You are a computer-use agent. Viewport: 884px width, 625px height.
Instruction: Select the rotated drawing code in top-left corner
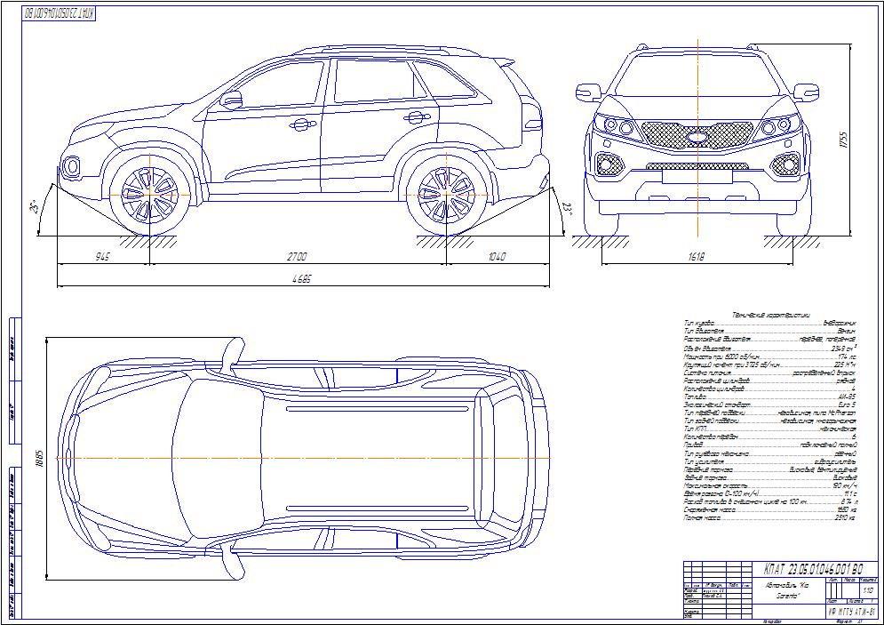coord(60,13)
